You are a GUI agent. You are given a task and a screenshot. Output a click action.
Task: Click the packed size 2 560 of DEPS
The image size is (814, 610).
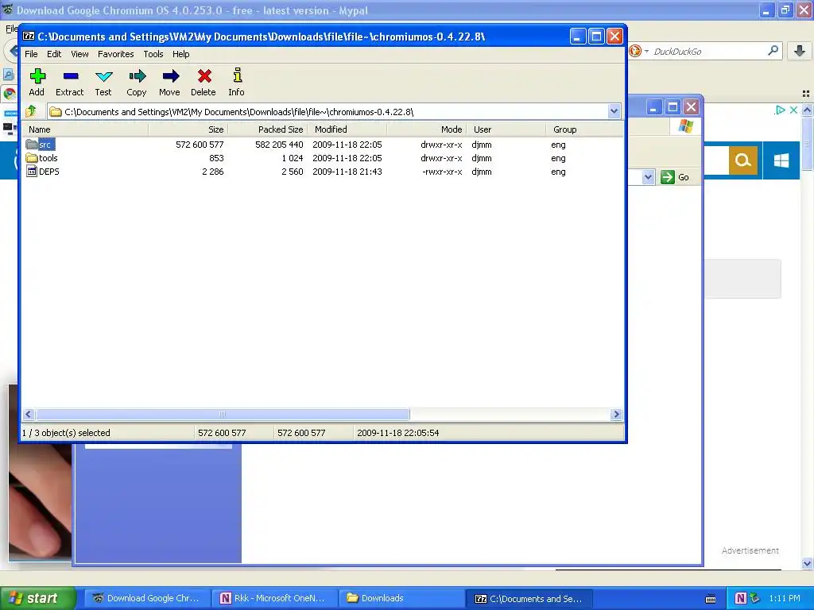pyautogui.click(x=293, y=172)
